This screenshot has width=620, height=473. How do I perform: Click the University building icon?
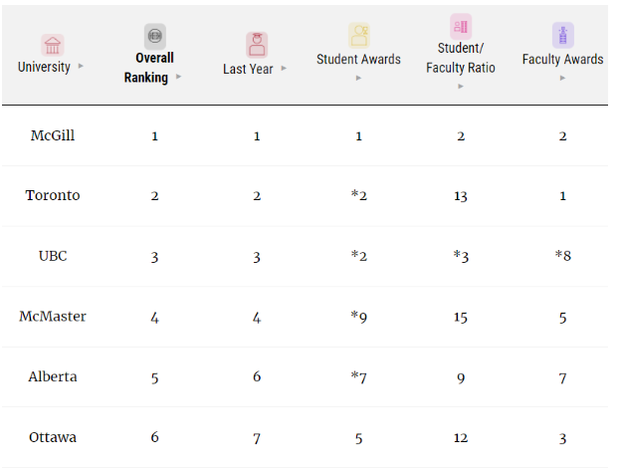coord(53,45)
